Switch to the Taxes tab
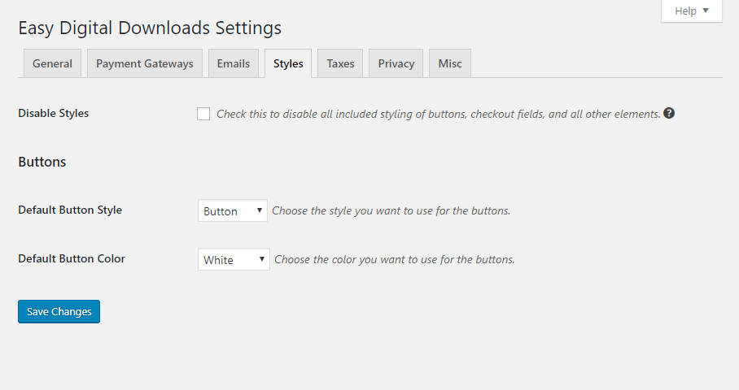739x390 pixels. (x=340, y=63)
